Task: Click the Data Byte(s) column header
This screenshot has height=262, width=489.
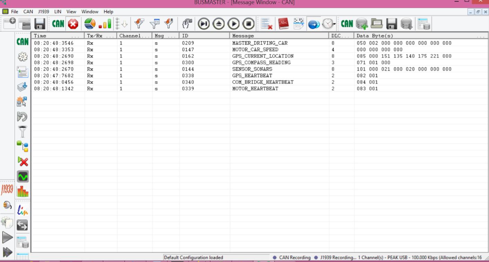Action: point(420,36)
